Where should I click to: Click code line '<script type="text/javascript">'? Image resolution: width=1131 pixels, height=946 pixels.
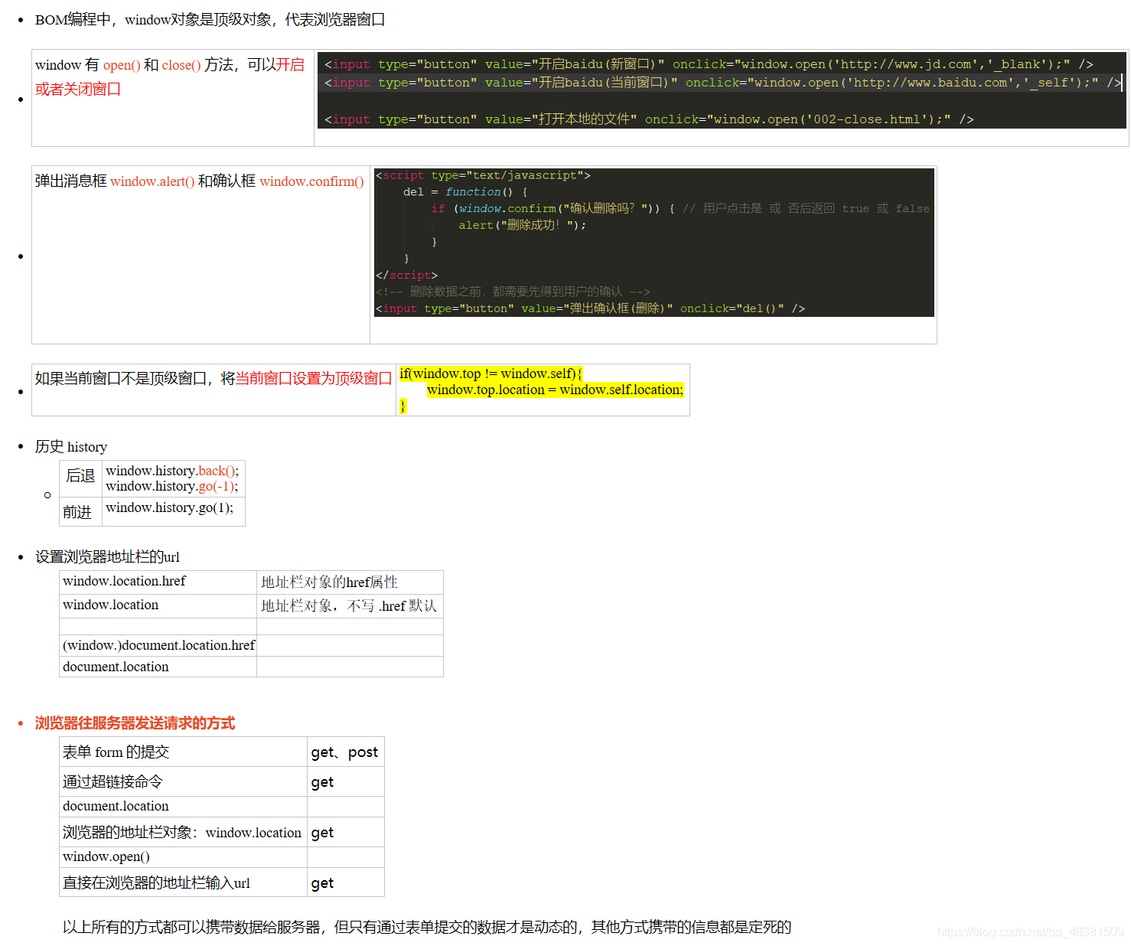point(483,175)
